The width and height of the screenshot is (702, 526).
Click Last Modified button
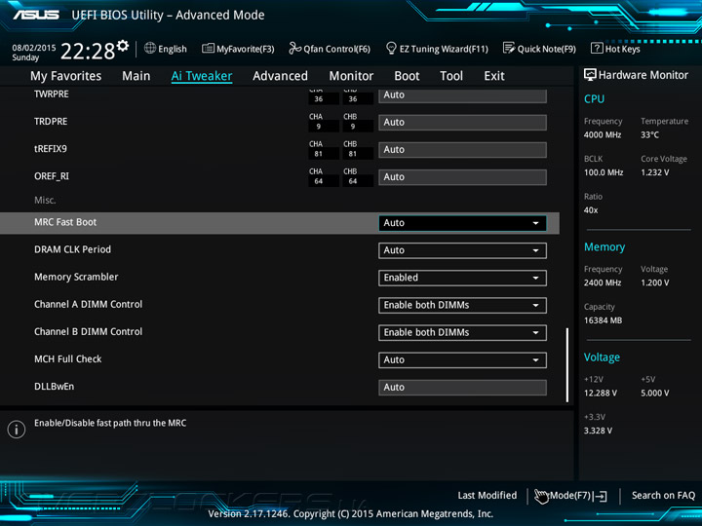pos(487,496)
